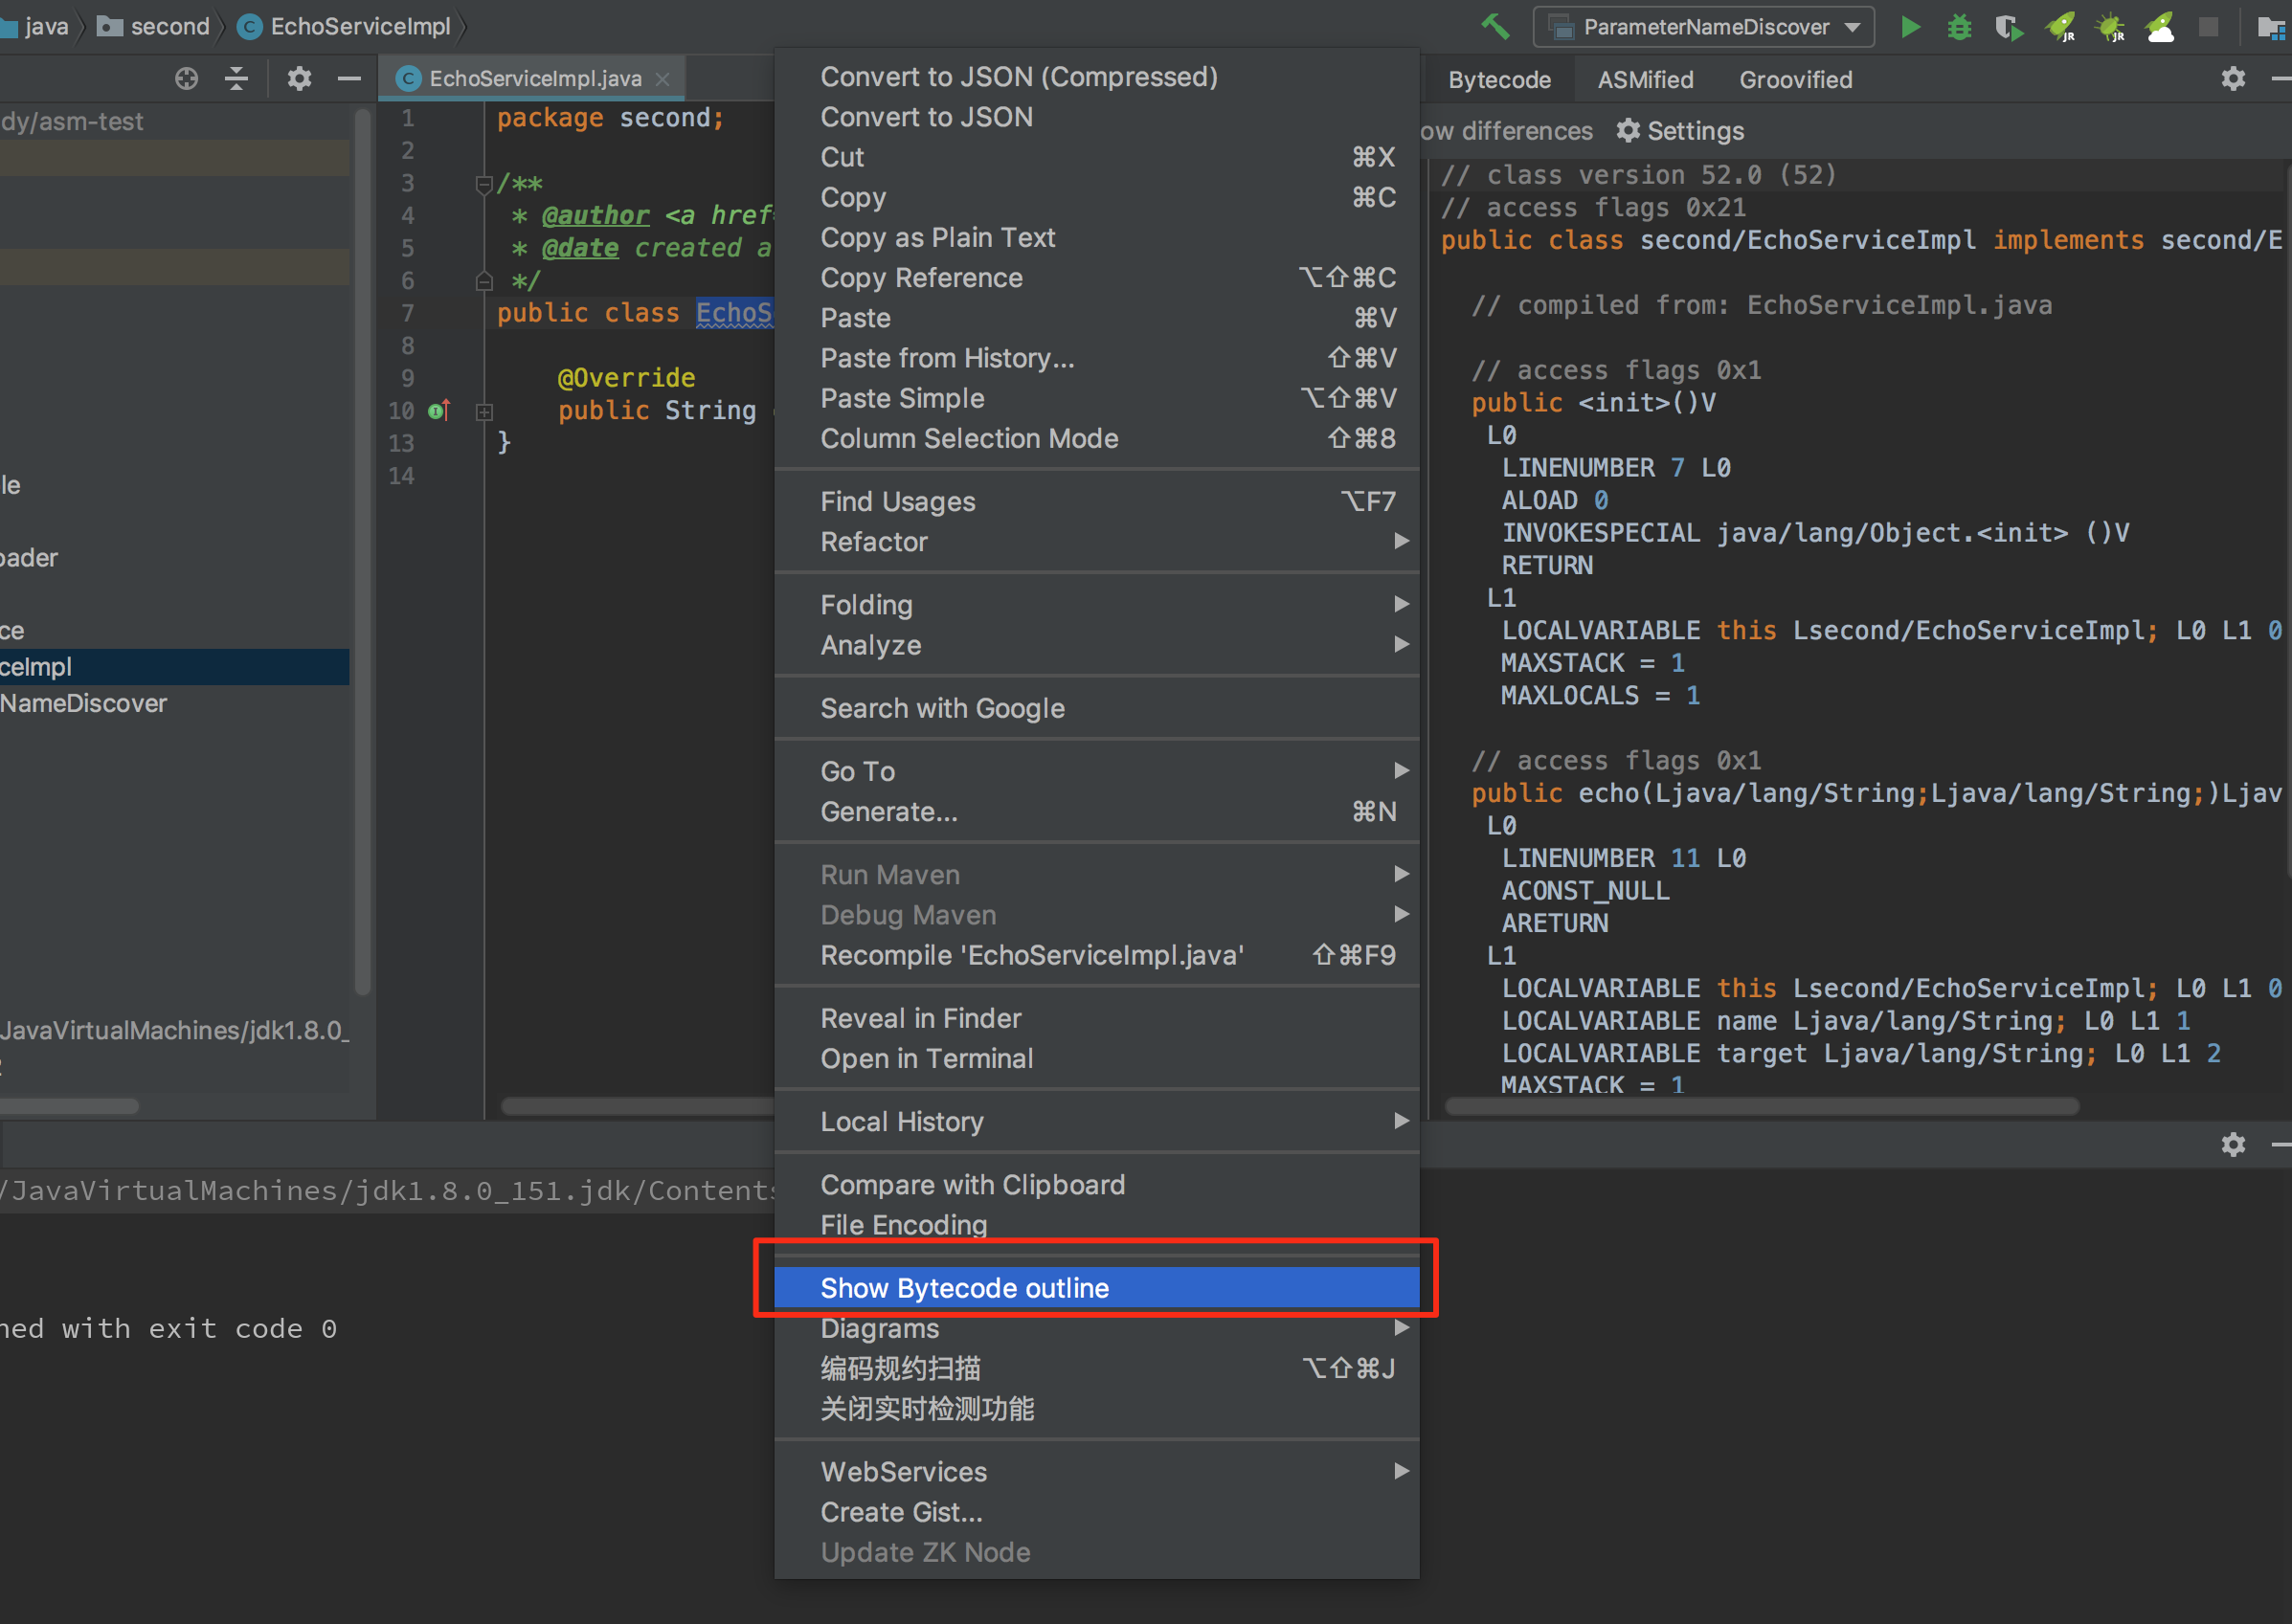The width and height of the screenshot is (2292, 1624).
Task: Run with coverage shield icon
Action: coord(2008,27)
